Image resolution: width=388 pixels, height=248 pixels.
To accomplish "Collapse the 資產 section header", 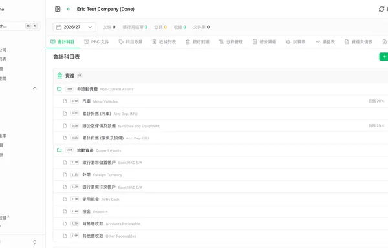I will [221, 76].
